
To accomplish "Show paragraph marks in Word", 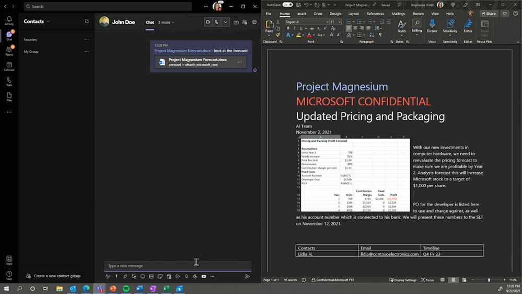I will click(x=380, y=35).
